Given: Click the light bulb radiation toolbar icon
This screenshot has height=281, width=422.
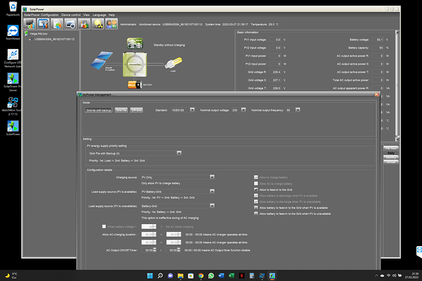Looking at the screenshot, I should click(x=98, y=24).
